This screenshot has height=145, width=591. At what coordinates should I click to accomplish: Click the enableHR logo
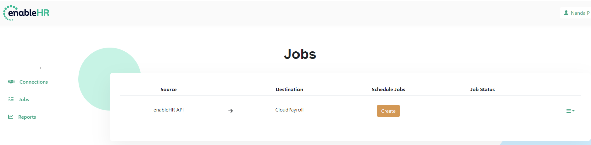[26, 13]
